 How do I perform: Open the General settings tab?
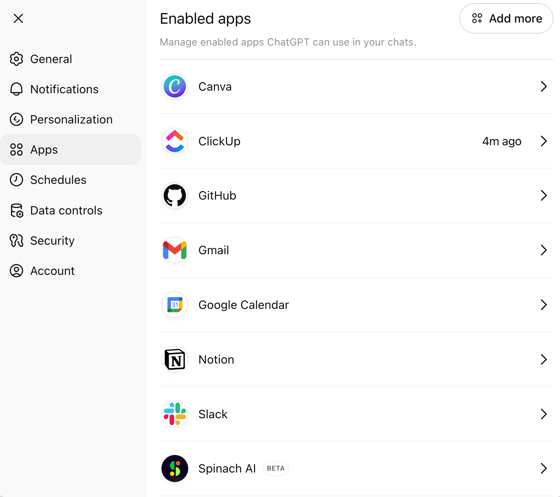pos(51,59)
